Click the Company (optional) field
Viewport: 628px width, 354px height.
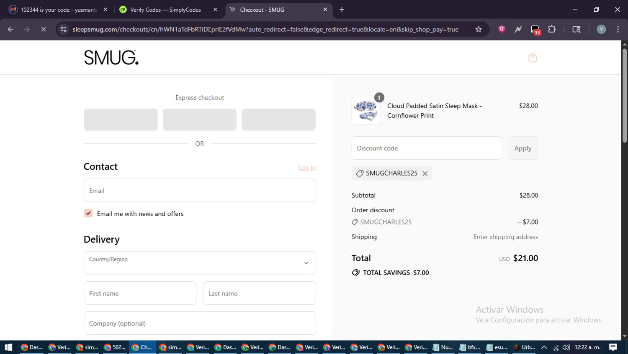pyautogui.click(x=200, y=323)
